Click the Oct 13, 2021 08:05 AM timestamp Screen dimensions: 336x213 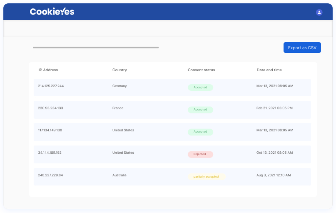pyautogui.click(x=275, y=153)
